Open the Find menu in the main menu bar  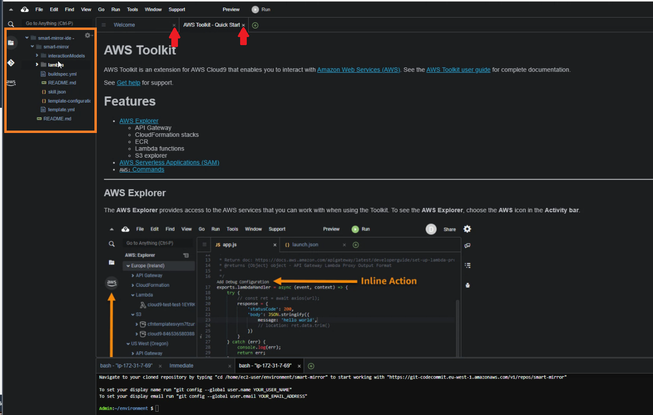click(70, 9)
